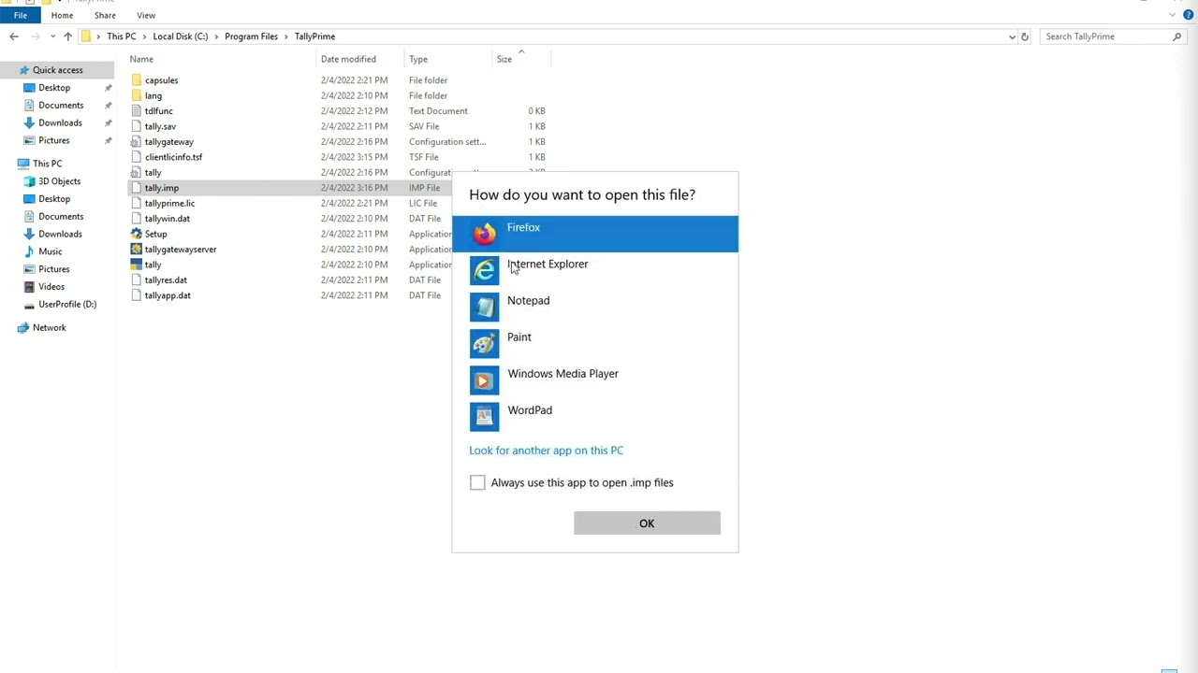Click the Back navigation arrow

pos(14,36)
